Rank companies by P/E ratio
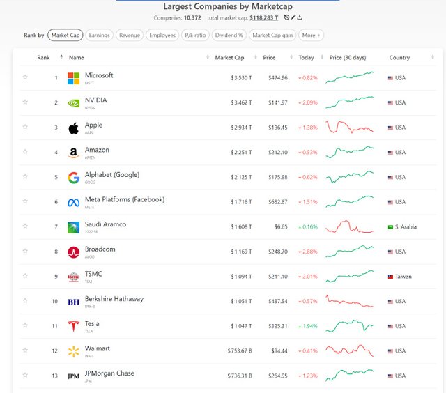The image size is (446, 393). 195,36
